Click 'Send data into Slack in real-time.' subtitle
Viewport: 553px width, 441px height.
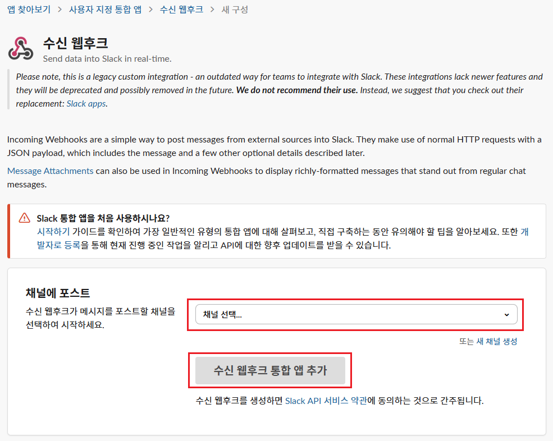click(107, 59)
